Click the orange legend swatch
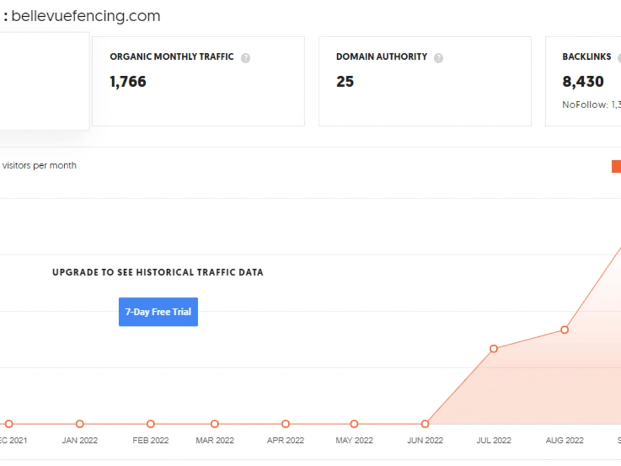This screenshot has width=621, height=466. pos(616,167)
